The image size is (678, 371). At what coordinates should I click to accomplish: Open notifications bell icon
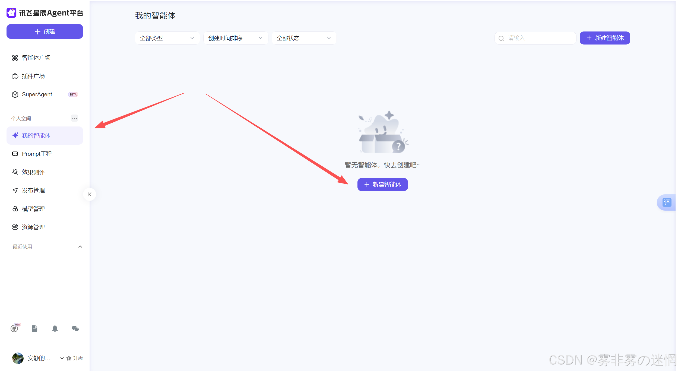point(55,329)
